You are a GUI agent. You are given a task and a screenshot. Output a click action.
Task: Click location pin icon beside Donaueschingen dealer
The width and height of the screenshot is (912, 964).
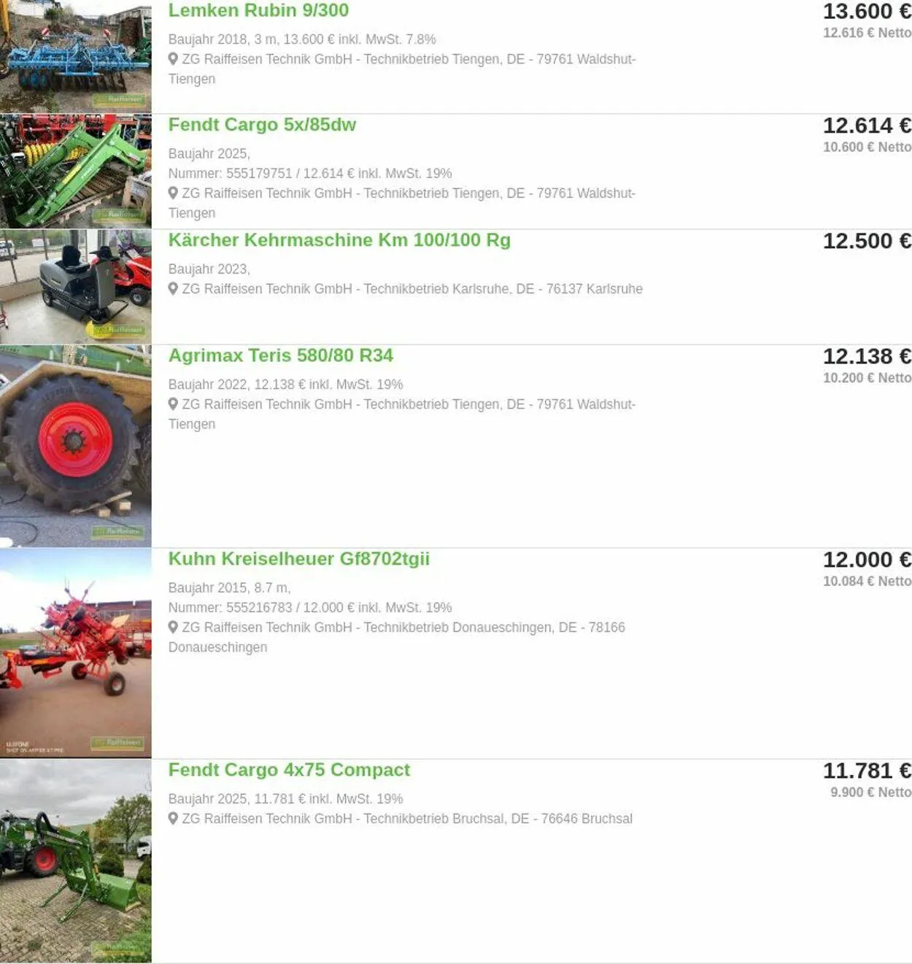pos(173,628)
